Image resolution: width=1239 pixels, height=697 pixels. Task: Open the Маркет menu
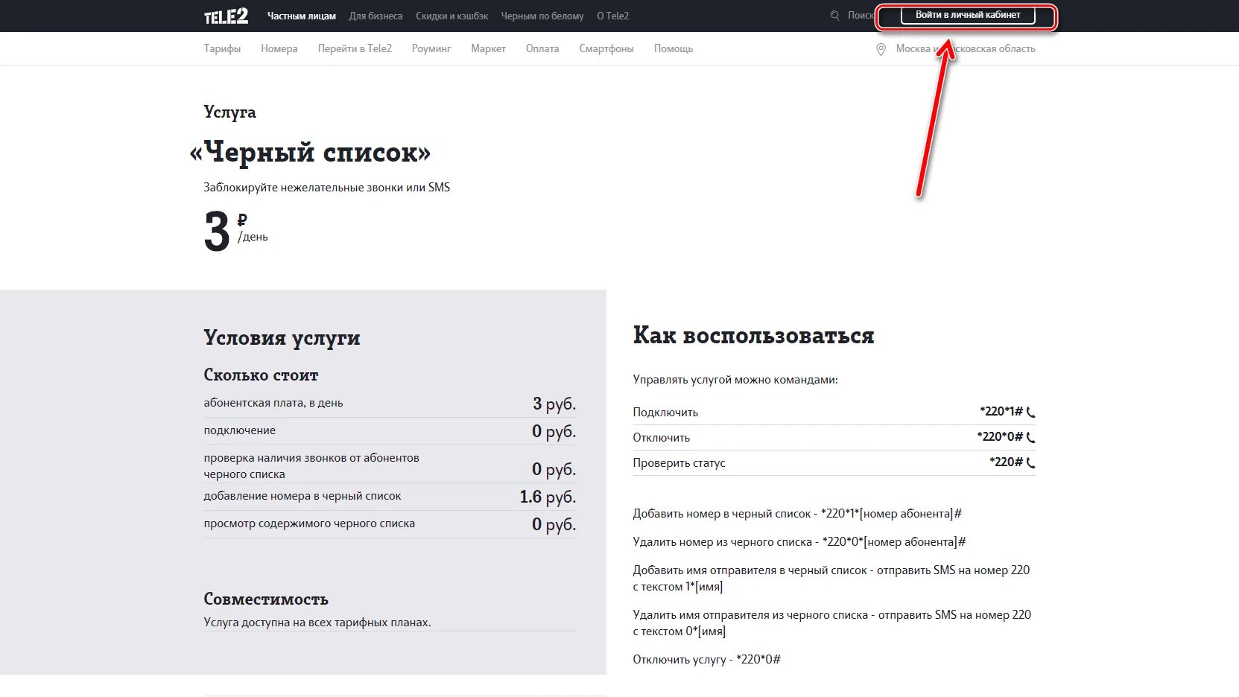[488, 48]
